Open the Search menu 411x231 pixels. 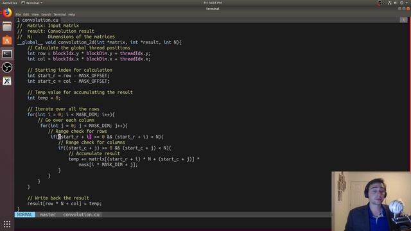(x=46, y=15)
